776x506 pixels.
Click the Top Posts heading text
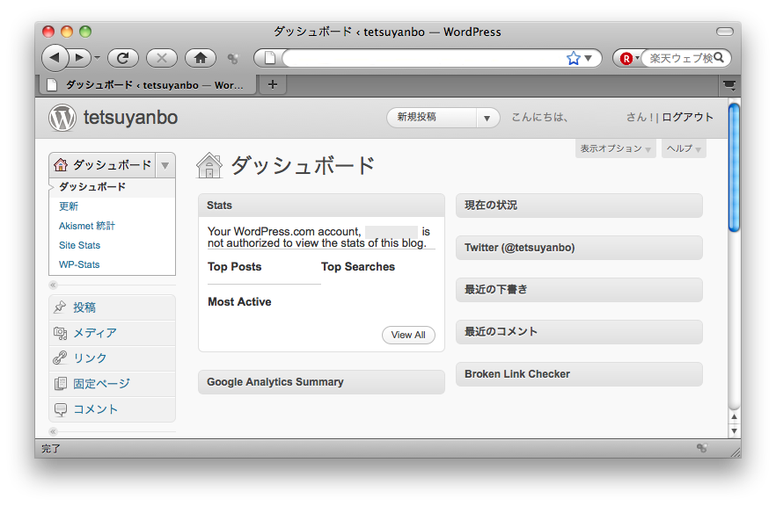coord(235,267)
